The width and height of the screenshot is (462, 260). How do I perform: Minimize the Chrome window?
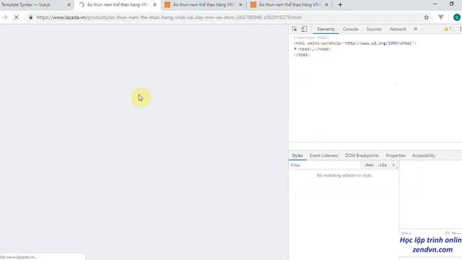click(435, 4)
